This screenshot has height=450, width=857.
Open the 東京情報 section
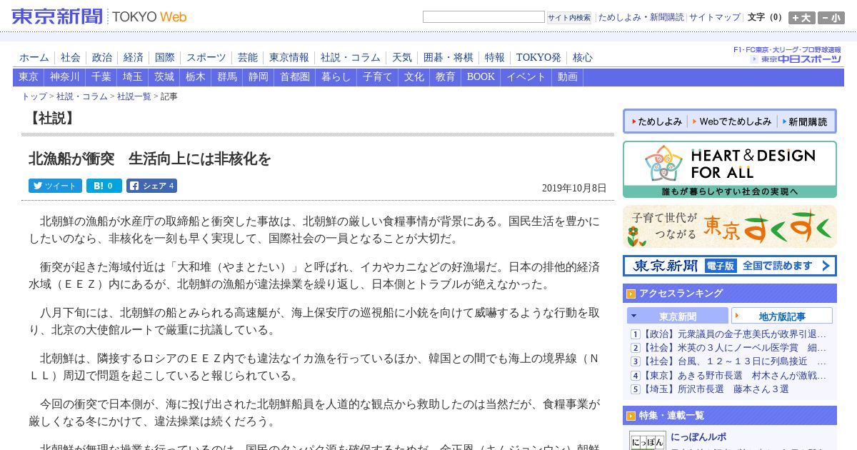[x=289, y=57]
